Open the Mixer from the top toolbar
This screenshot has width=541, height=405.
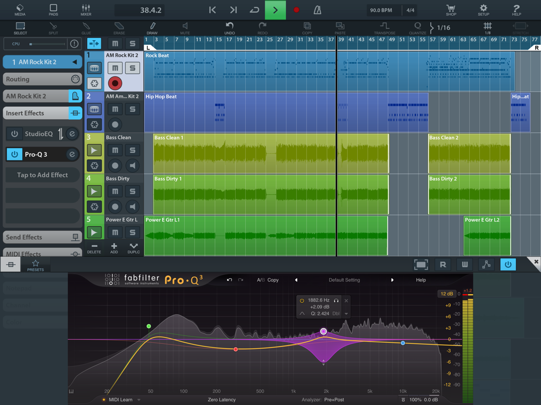[86, 9]
